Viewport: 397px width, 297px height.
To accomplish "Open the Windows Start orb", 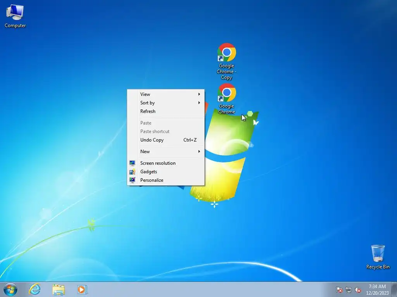I will pyautogui.click(x=10, y=289).
